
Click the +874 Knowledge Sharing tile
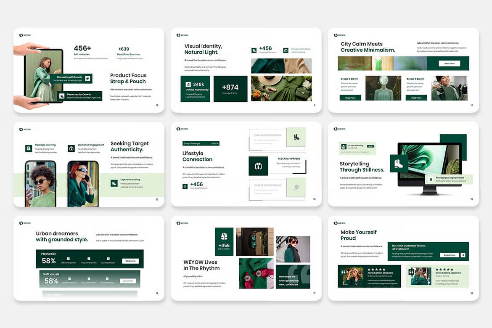pyautogui.click(x=230, y=89)
